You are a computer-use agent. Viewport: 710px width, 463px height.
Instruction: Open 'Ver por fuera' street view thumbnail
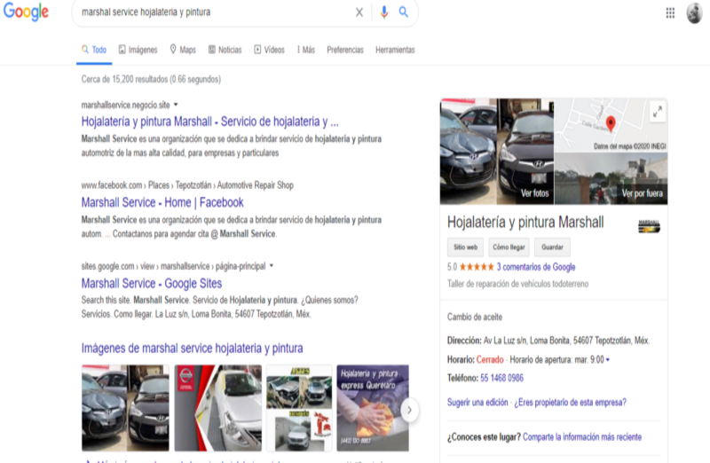611,179
